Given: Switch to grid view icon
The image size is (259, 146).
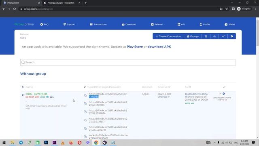Looking at the screenshot, I should pyautogui.click(x=206, y=36).
